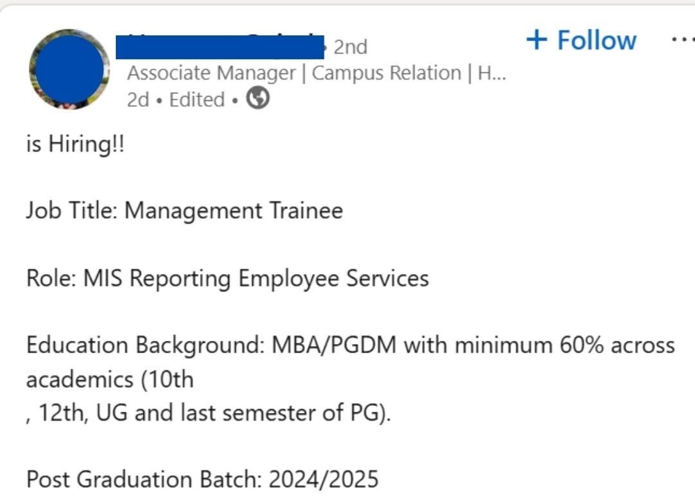Click the "60%" minimum marks text
The image size is (695, 503).
tap(581, 345)
